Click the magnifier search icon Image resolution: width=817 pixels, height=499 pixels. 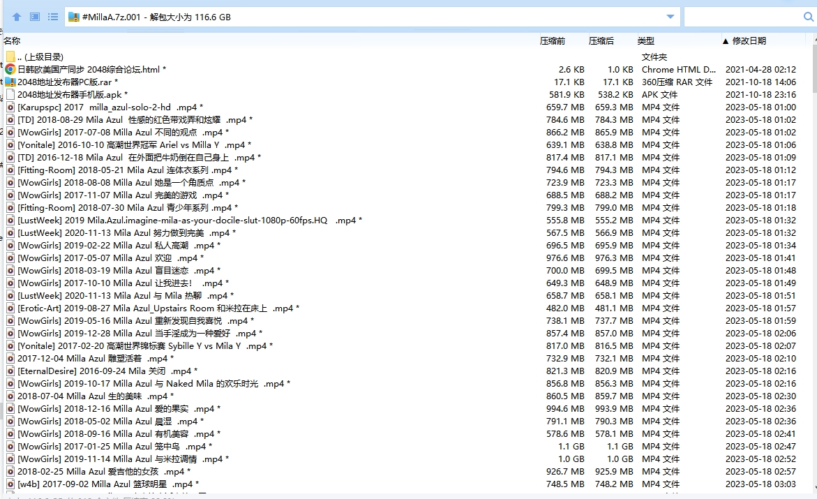click(x=808, y=17)
